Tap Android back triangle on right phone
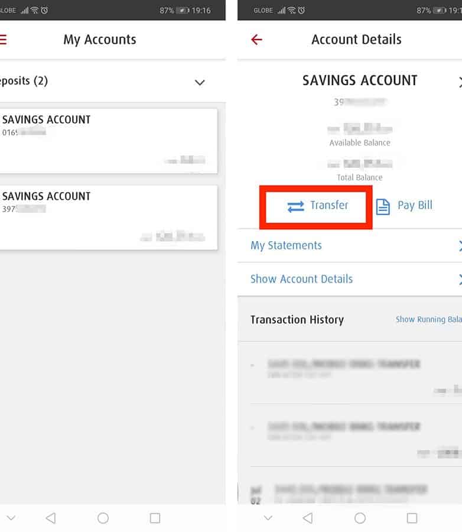The width and height of the screenshot is (462, 532). (308, 518)
